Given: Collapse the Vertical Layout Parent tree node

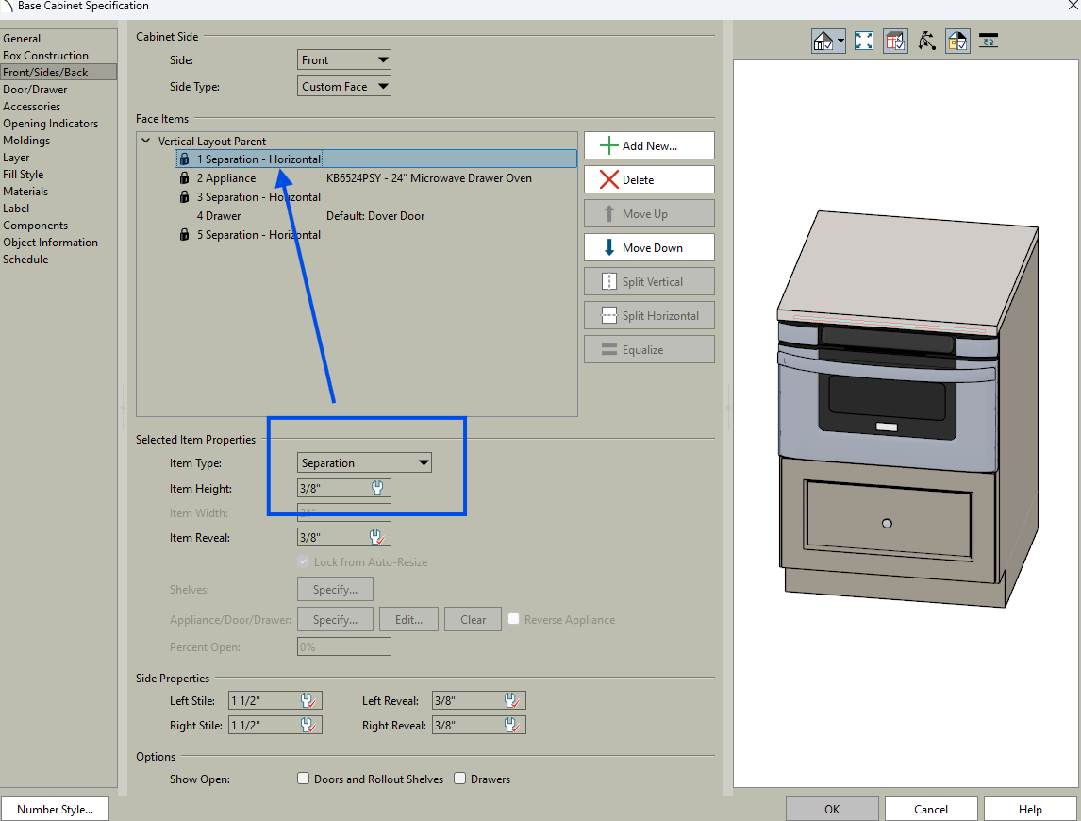Looking at the screenshot, I should coord(146,142).
